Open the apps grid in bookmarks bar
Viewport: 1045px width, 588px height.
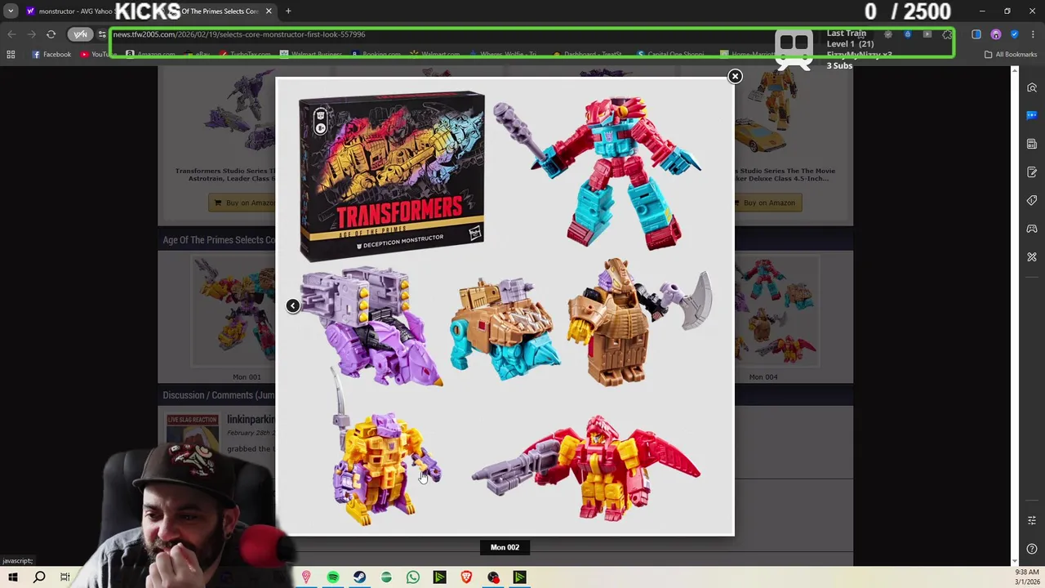click(x=11, y=55)
